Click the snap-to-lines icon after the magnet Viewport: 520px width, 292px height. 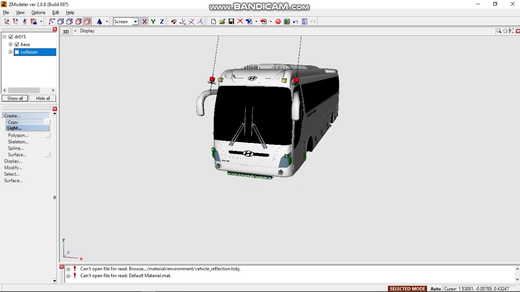click(x=183, y=21)
